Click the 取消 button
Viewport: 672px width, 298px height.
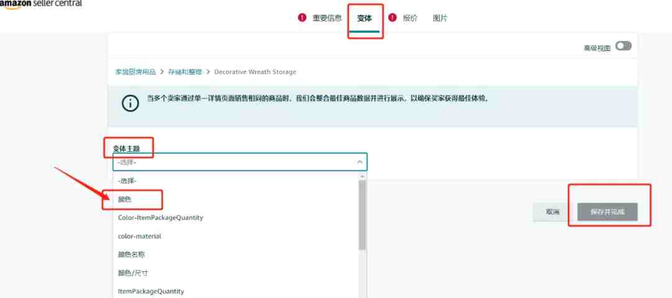pyautogui.click(x=553, y=212)
